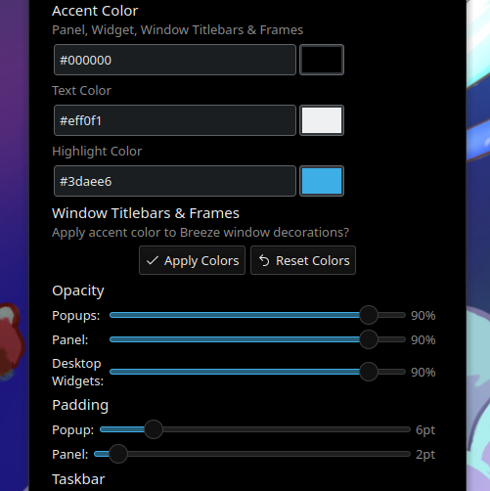490x491 pixels.
Task: Click the Panel padding slider handle
Action: pyautogui.click(x=118, y=454)
